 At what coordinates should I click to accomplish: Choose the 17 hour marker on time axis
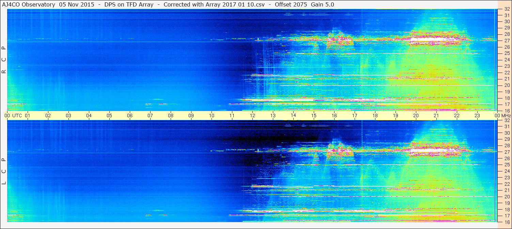pyautogui.click(x=355, y=116)
